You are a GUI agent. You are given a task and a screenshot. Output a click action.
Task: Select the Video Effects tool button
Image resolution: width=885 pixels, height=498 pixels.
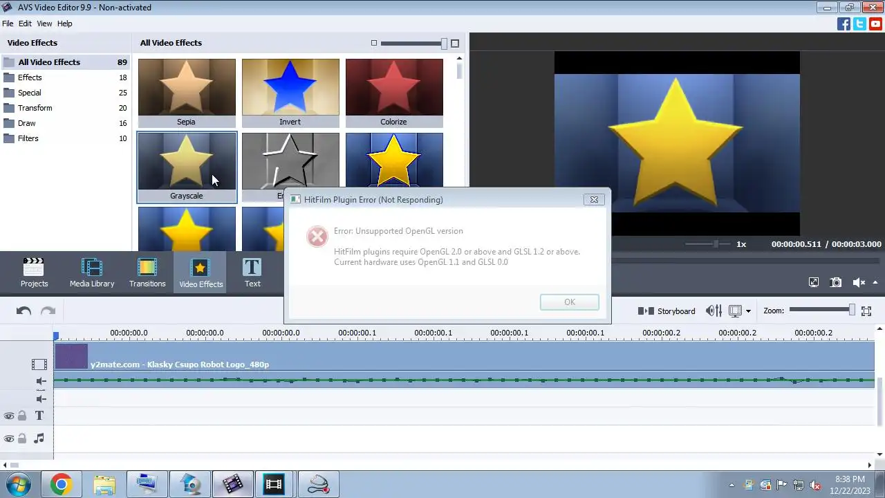pyautogui.click(x=201, y=273)
